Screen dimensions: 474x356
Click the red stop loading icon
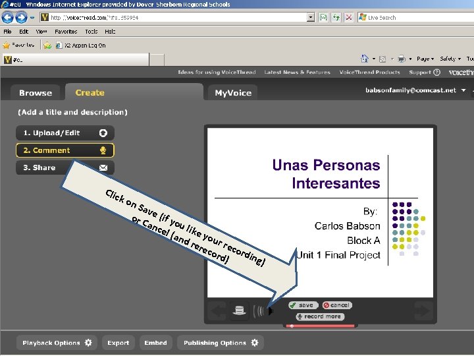coord(349,18)
